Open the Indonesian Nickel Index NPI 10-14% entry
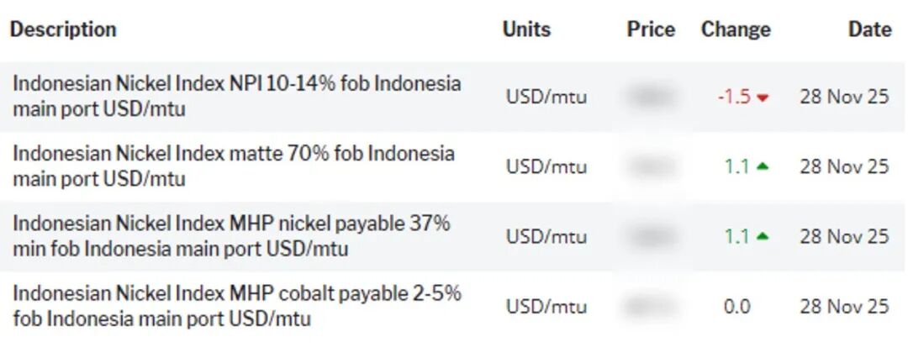 point(237,96)
